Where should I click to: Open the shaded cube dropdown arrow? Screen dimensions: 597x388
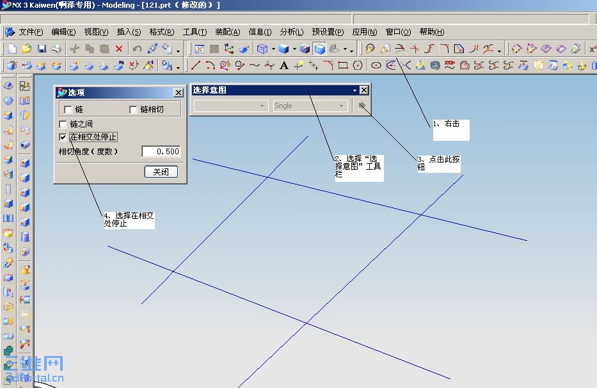(x=294, y=49)
